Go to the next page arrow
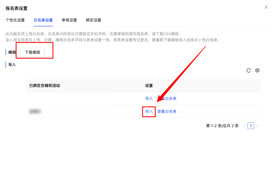This screenshot has height=181, width=272. tap(257, 126)
